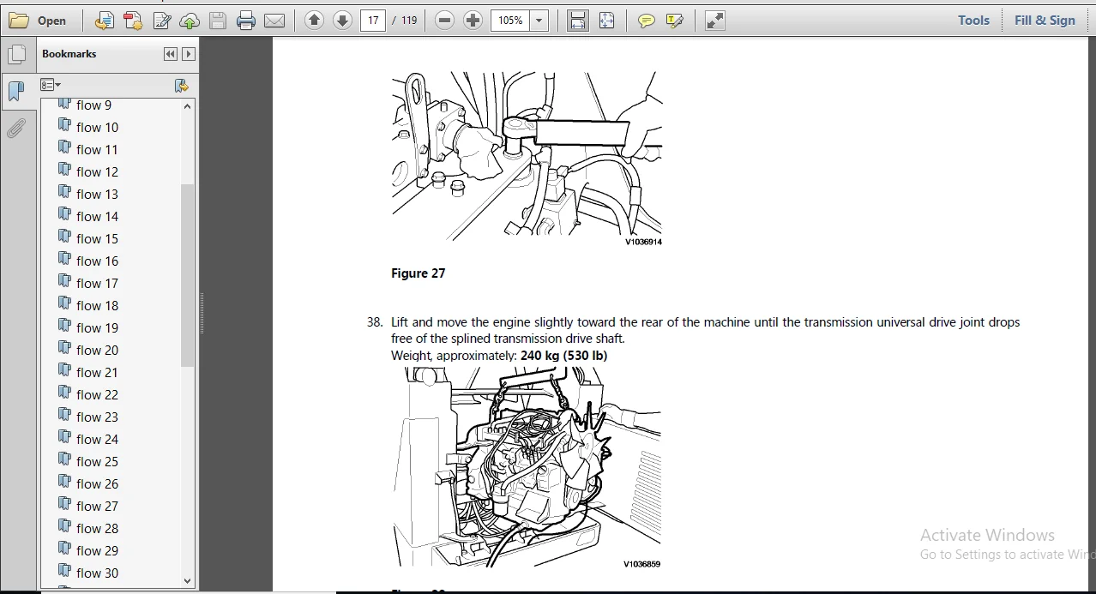Click the fit one full page icon
This screenshot has width=1096, height=594.
606,21
